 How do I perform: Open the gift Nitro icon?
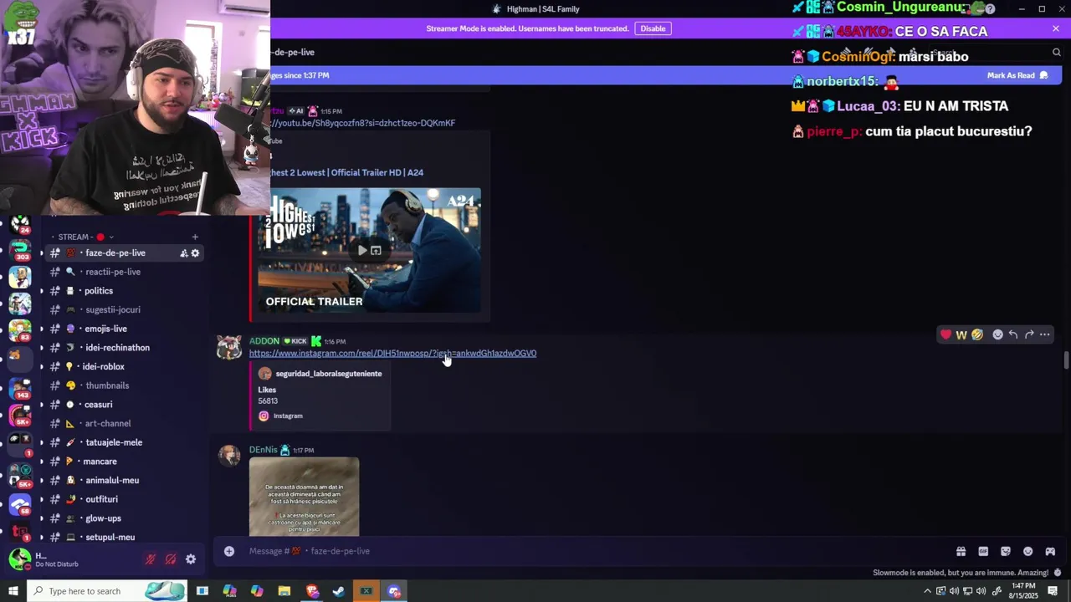pyautogui.click(x=961, y=551)
